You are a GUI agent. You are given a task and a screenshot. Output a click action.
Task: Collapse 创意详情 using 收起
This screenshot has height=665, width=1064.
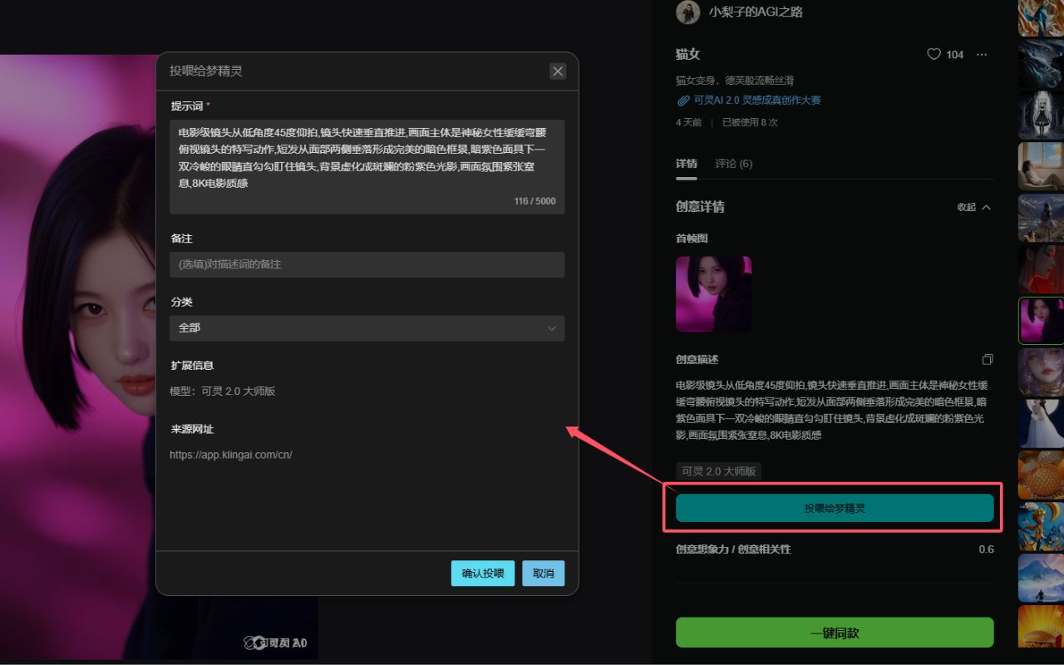coord(974,207)
